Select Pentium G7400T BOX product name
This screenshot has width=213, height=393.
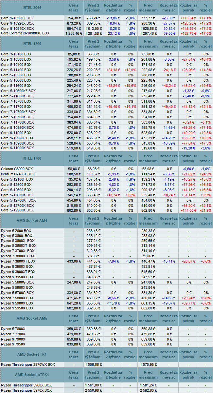click(x=17, y=174)
